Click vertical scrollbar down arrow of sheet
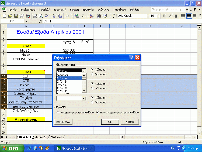Viewport: 202px width, 152px height. pyautogui.click(x=199, y=133)
